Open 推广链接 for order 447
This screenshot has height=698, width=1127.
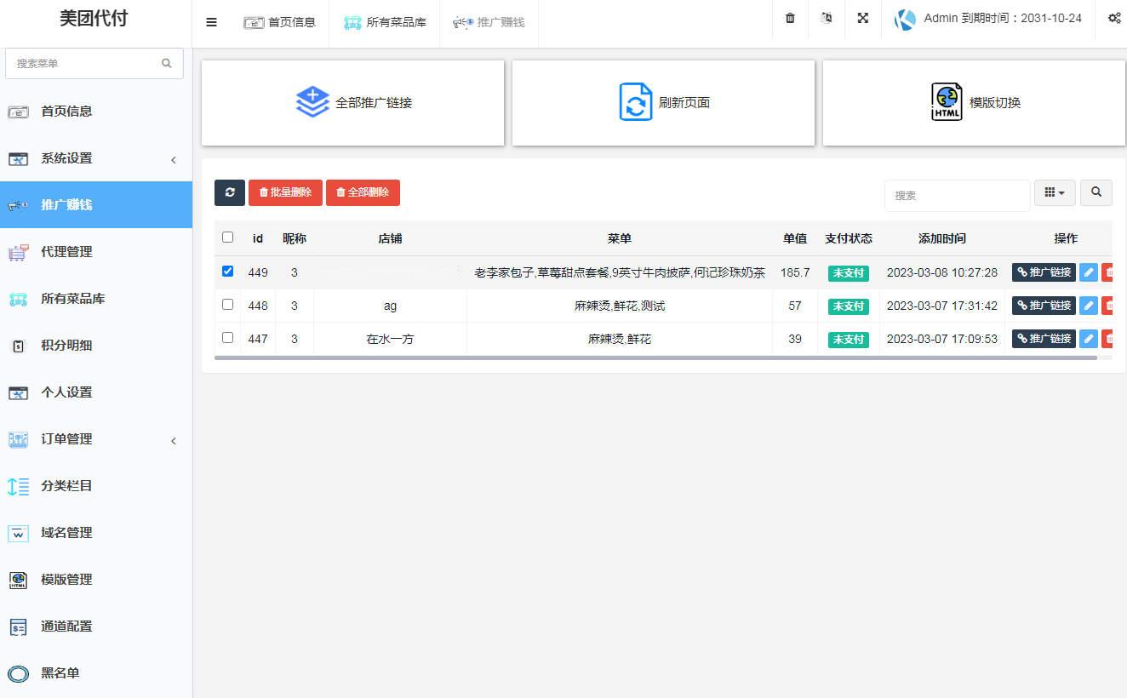pyautogui.click(x=1043, y=338)
